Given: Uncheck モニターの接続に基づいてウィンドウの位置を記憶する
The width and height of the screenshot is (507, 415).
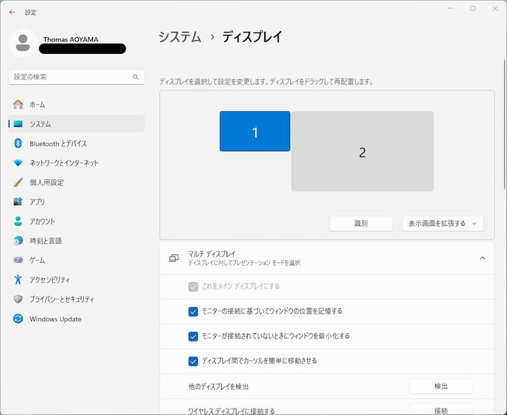Looking at the screenshot, I should point(193,312).
